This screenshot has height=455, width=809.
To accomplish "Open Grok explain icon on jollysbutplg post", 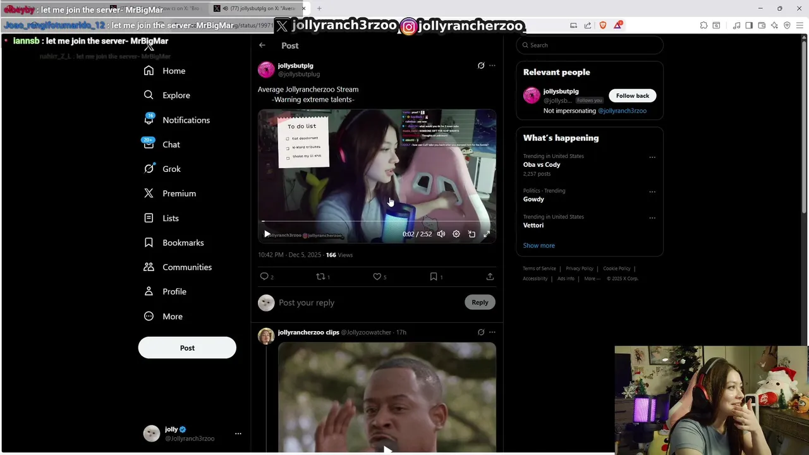I will tap(481, 65).
